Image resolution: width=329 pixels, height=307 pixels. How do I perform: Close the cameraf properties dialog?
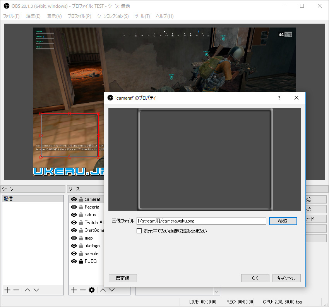pyautogui.click(x=296, y=98)
